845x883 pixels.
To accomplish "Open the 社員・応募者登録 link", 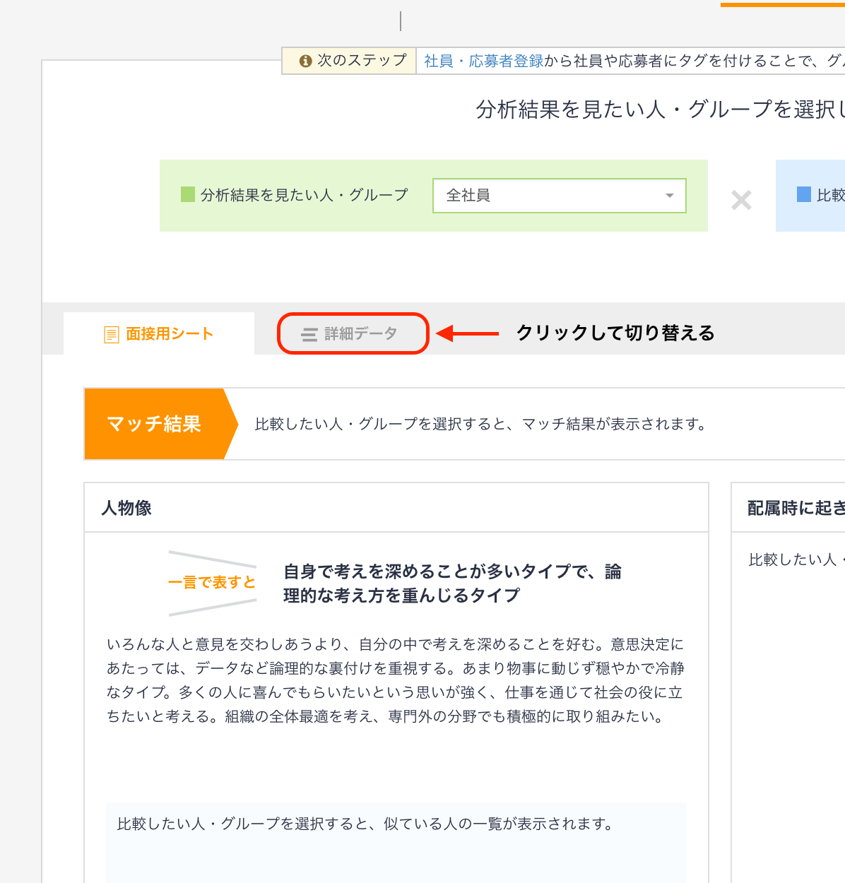I will 482,61.
